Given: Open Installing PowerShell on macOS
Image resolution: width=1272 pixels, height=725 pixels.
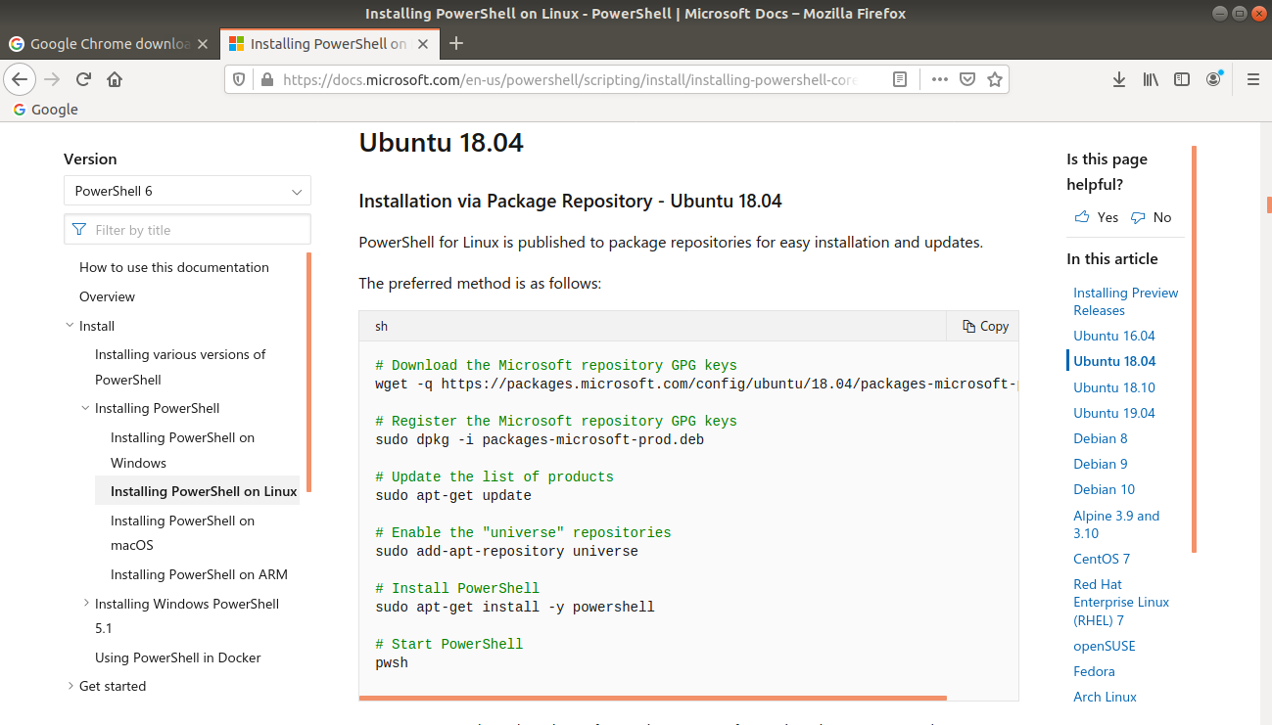Looking at the screenshot, I should click(182, 533).
